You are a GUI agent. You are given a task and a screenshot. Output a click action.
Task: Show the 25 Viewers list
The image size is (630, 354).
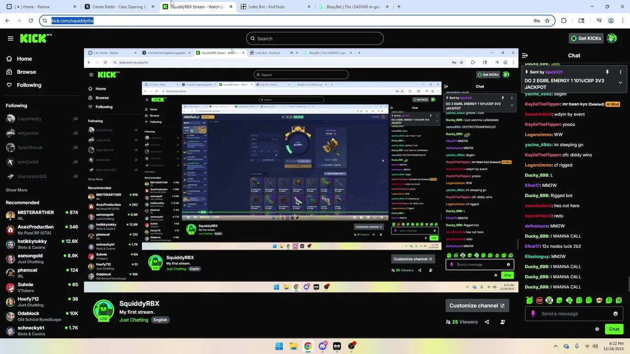pyautogui.click(x=462, y=322)
